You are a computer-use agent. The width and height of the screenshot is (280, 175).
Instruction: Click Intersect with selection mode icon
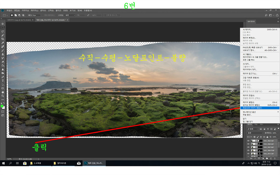tap(23, 15)
